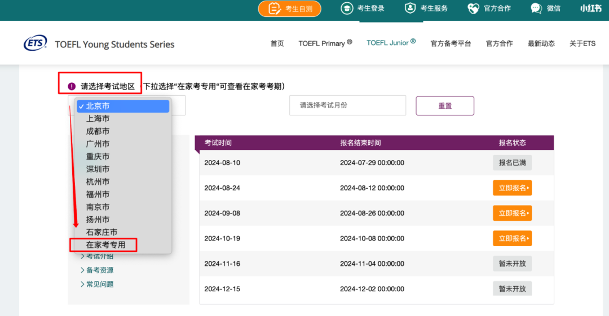Click the ETS logo
The height and width of the screenshot is (316, 609).
[36, 43]
